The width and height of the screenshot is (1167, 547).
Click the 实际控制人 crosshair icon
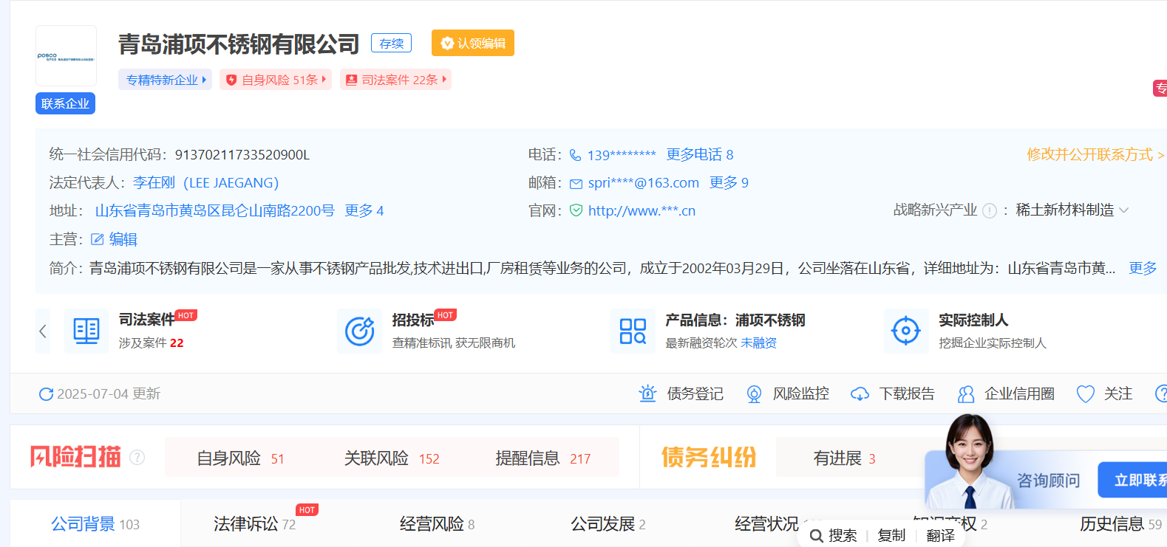pos(906,331)
